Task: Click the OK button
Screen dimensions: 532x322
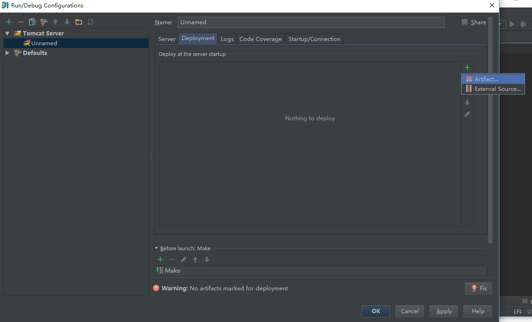Action: (x=375, y=311)
